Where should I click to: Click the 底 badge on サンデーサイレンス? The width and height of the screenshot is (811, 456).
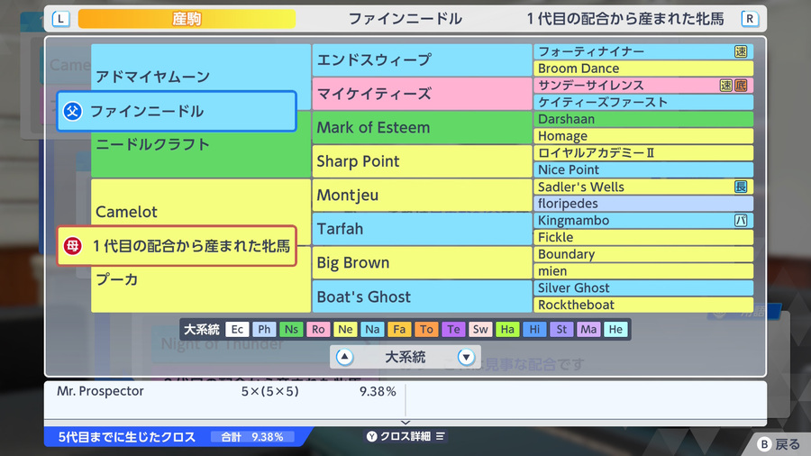(741, 86)
